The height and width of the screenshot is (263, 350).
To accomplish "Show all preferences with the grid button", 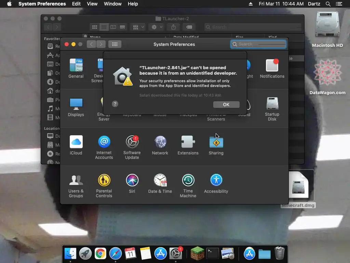I will pyautogui.click(x=115, y=44).
